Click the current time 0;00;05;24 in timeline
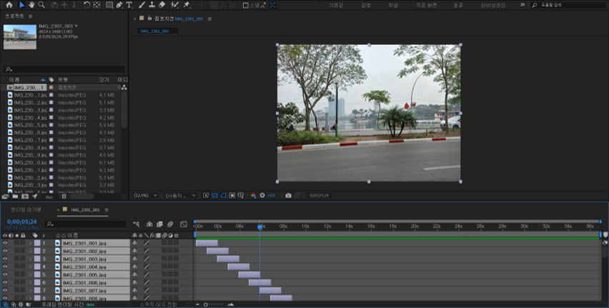This screenshot has width=609, height=308. coord(22,222)
